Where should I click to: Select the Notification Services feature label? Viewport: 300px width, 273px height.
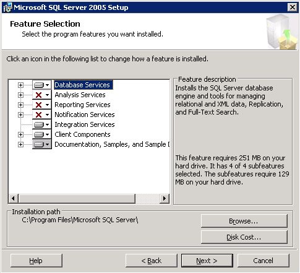(85, 115)
